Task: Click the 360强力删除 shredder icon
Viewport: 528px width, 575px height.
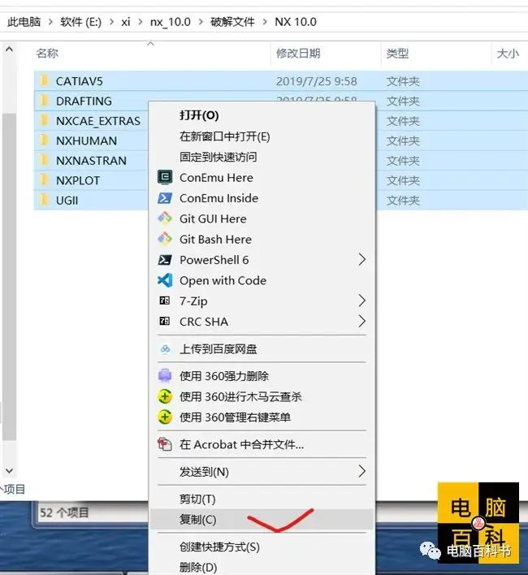Action: pyautogui.click(x=165, y=376)
